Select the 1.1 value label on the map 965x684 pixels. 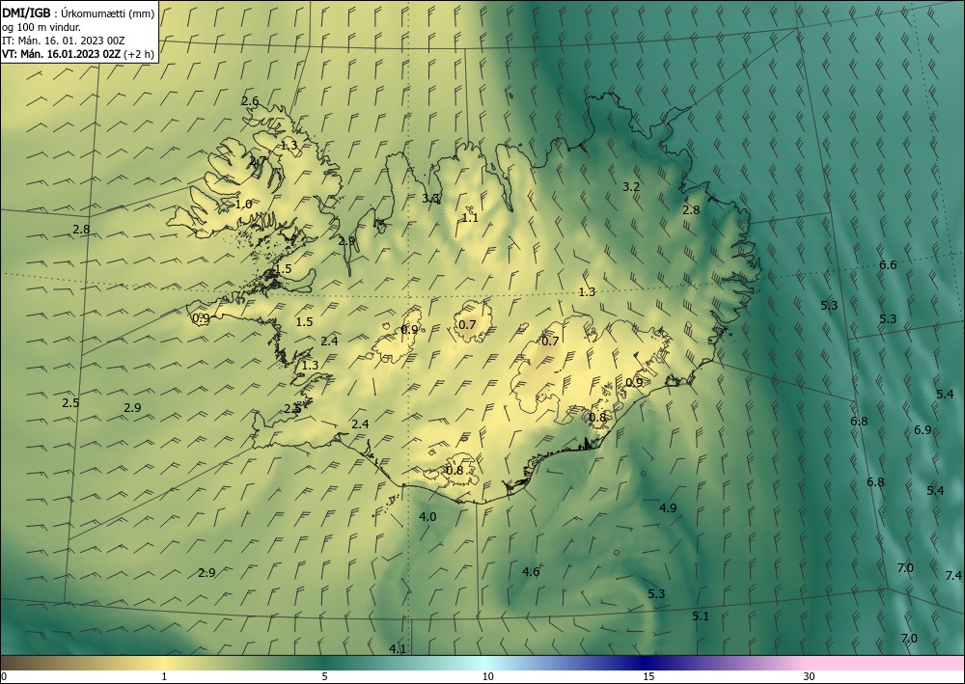pos(470,217)
